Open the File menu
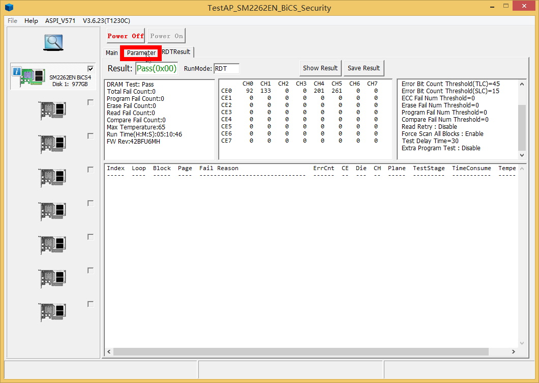 (x=12, y=21)
